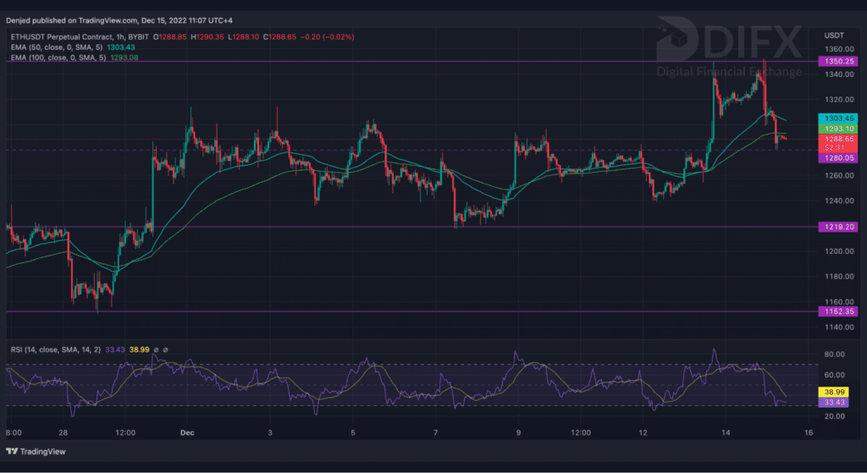The image size is (867, 473).
Task: Click the purple 1280.05 price level tag
Action: 837,157
